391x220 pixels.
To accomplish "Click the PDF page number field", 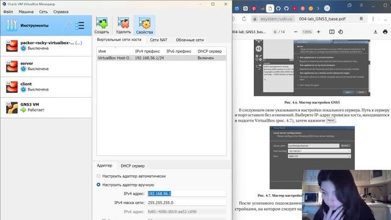I will (x=275, y=32).
